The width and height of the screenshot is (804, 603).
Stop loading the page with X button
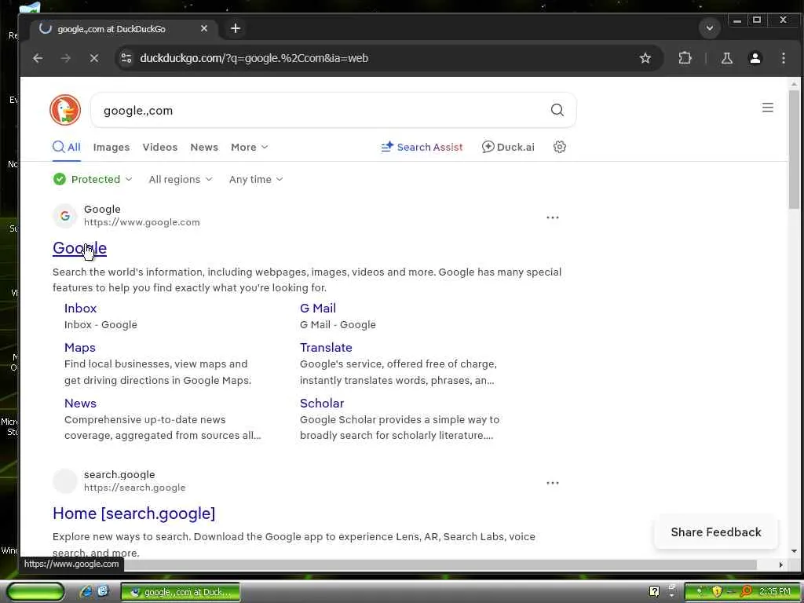[x=94, y=58]
